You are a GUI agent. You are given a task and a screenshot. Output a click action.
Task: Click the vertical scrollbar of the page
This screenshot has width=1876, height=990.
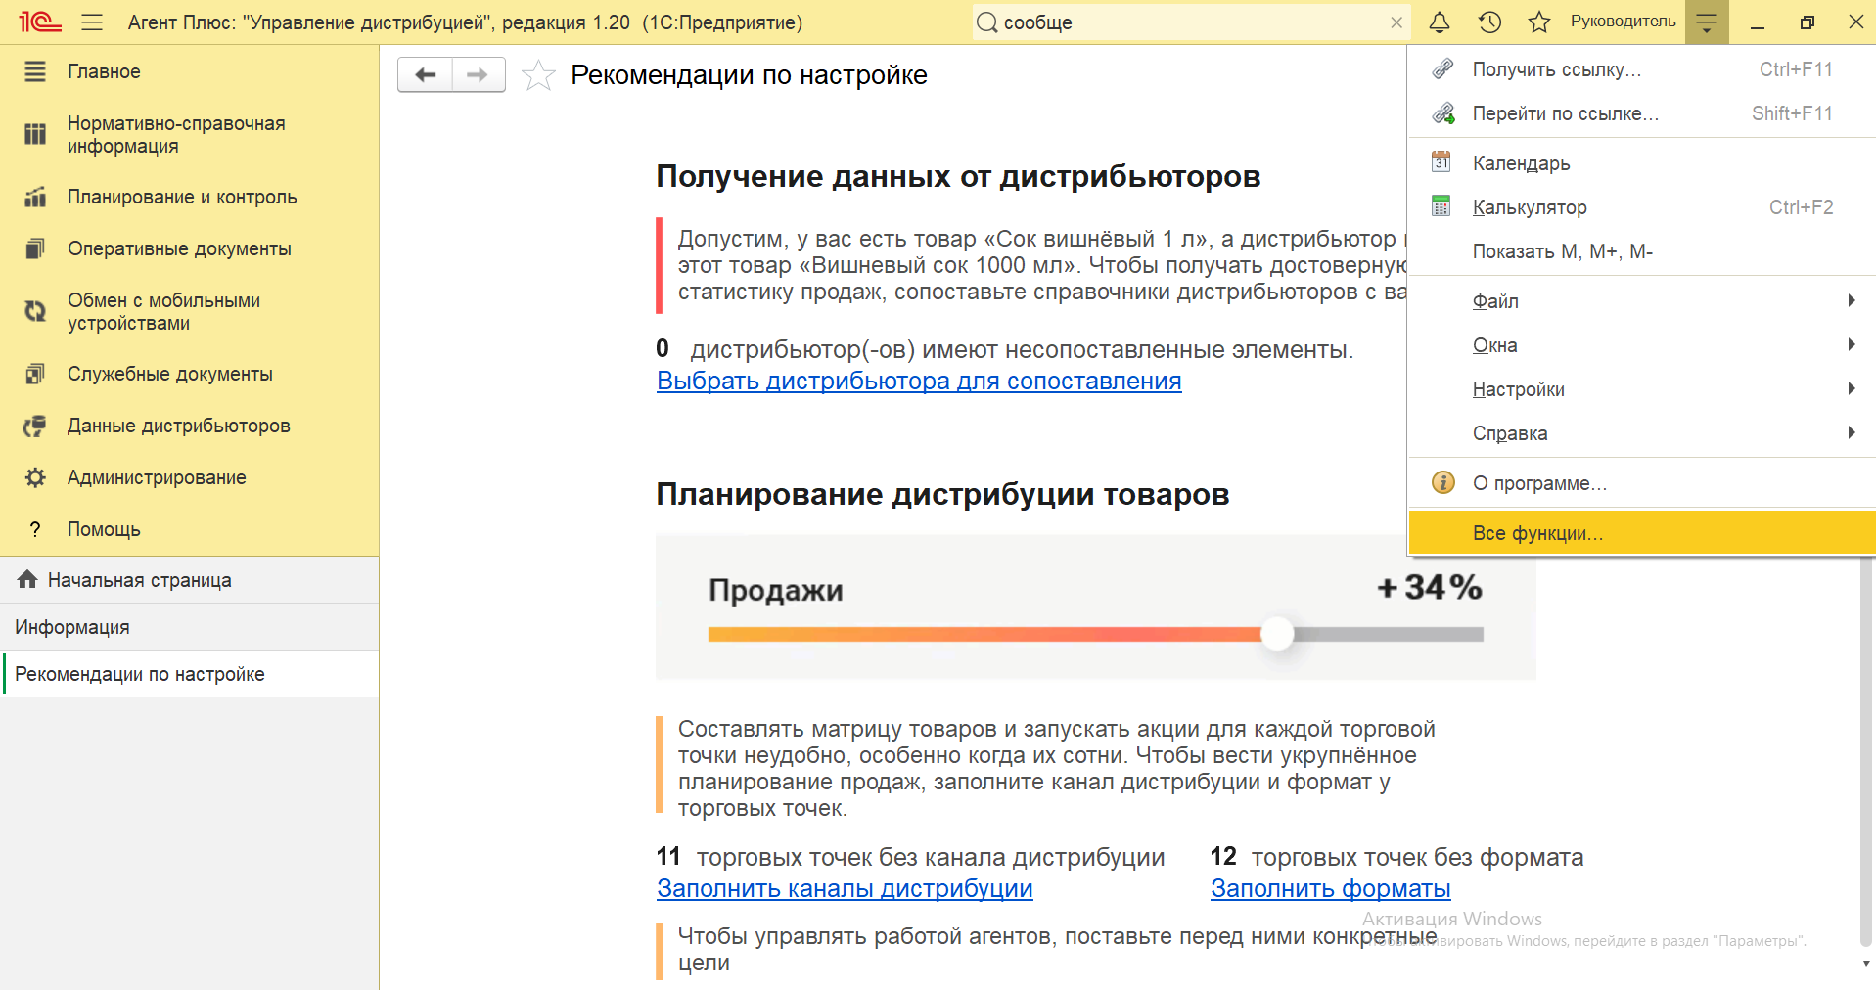(1866, 753)
